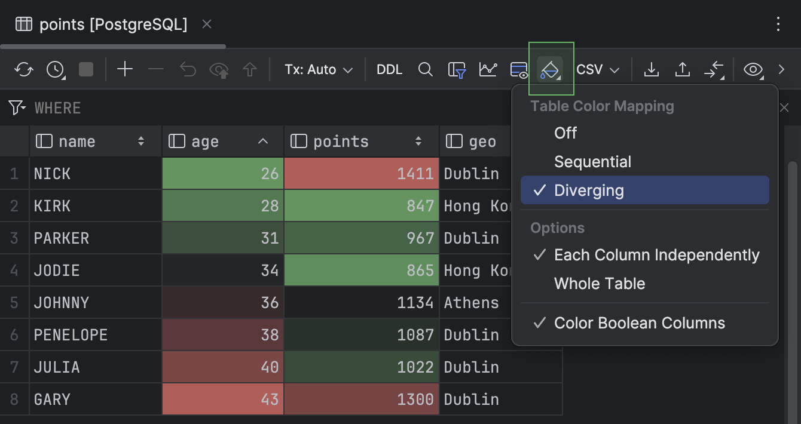Expand hidden toolbar actions with the chevron
Viewport: 801px width, 424px height.
(782, 69)
